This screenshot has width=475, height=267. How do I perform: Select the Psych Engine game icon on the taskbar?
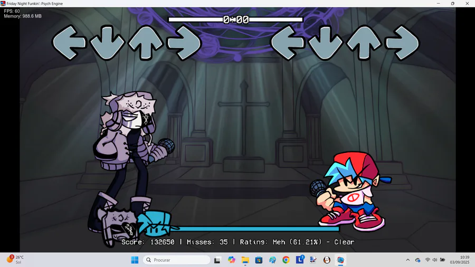[x=340, y=260]
